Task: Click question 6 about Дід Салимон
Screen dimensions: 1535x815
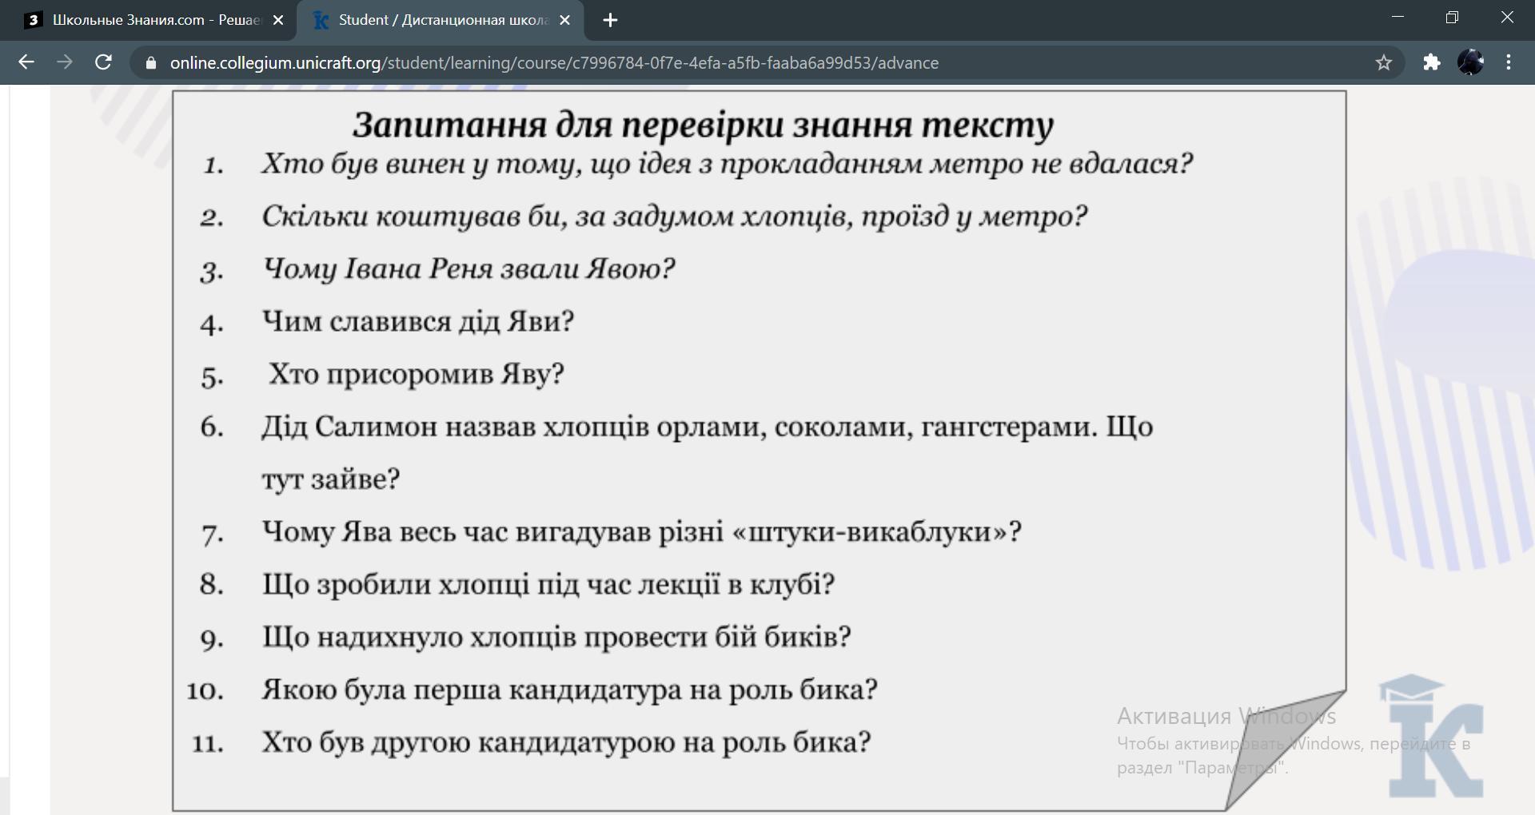Action: pos(708,453)
